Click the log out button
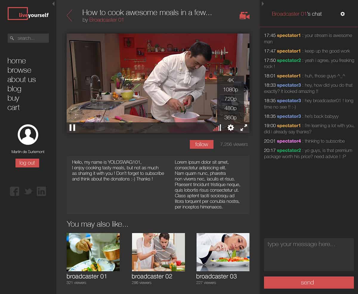358x294 pixels. (27, 163)
